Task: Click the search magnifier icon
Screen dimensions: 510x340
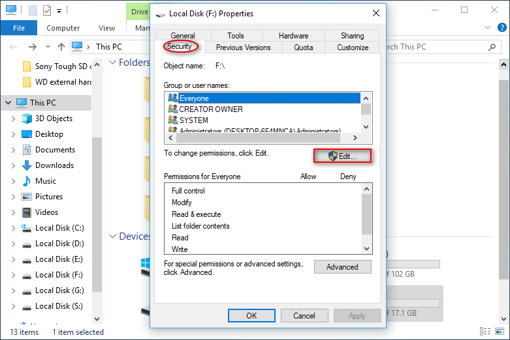Action: click(492, 47)
